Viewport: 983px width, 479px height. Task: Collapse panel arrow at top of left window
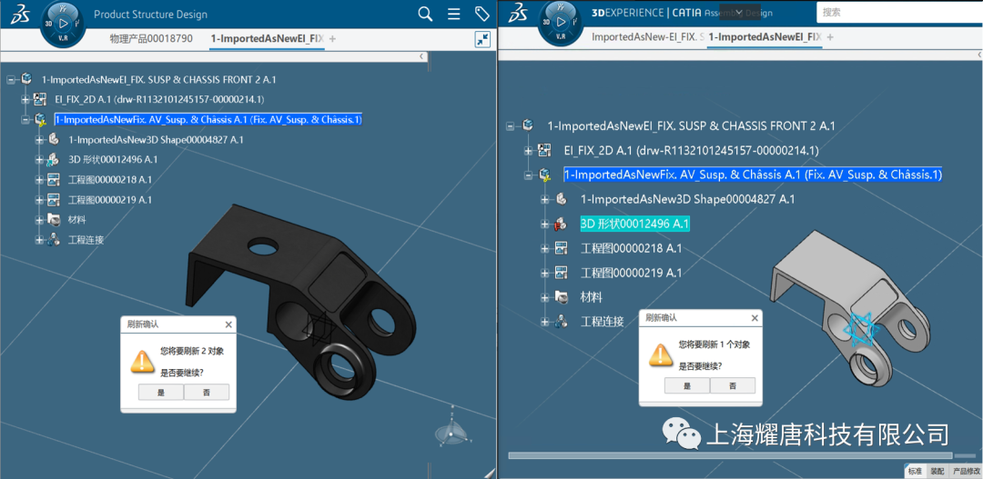tap(422, 56)
